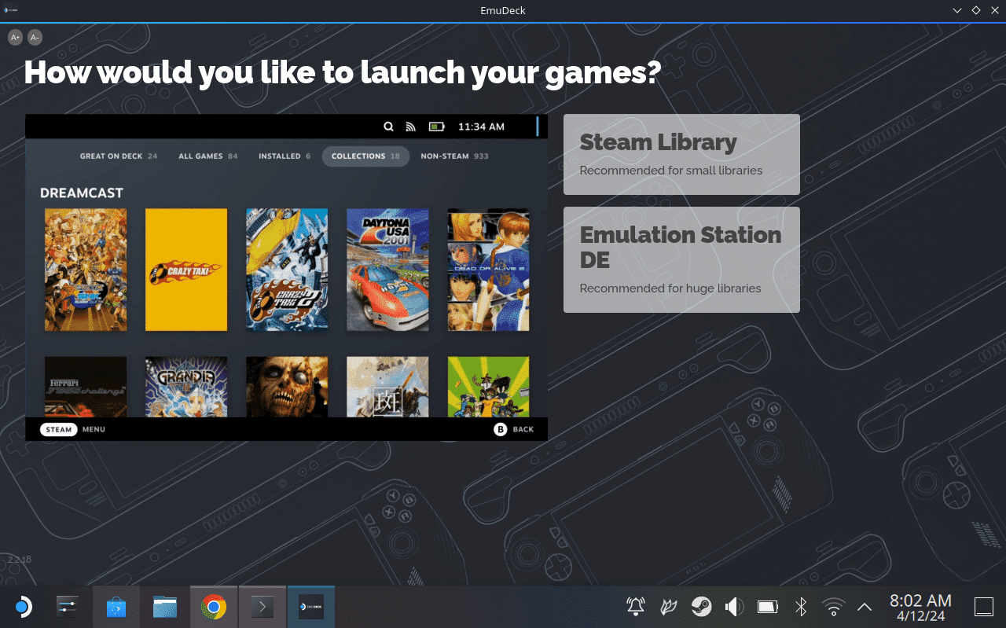
Task: Select Installed tab in preview
Action: [285, 156]
